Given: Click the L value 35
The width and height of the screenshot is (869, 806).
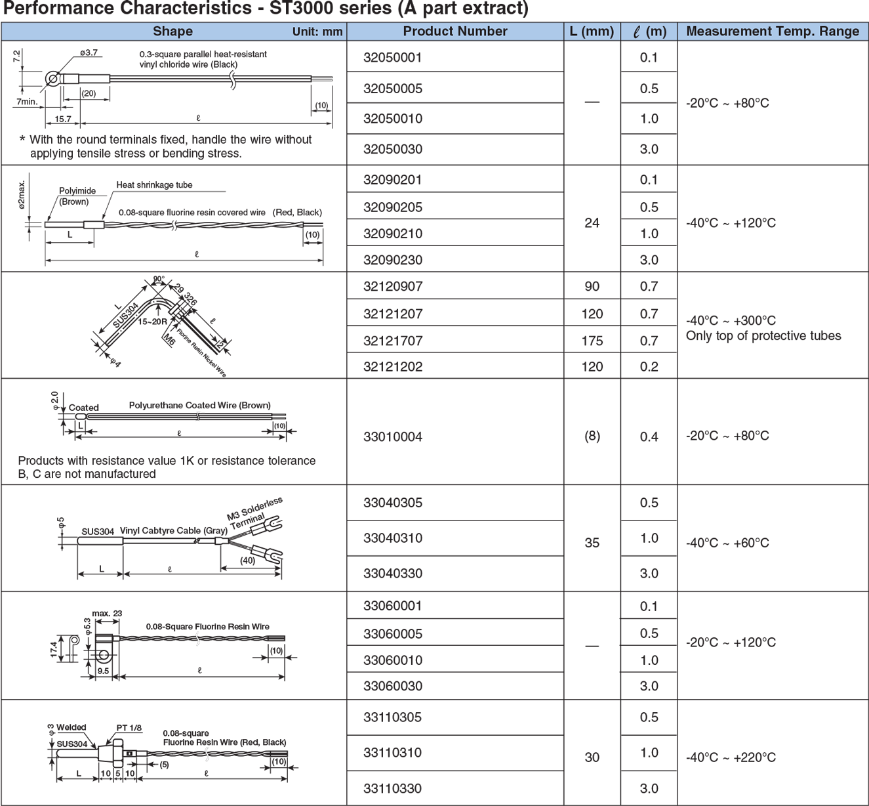Looking at the screenshot, I should point(592,543).
